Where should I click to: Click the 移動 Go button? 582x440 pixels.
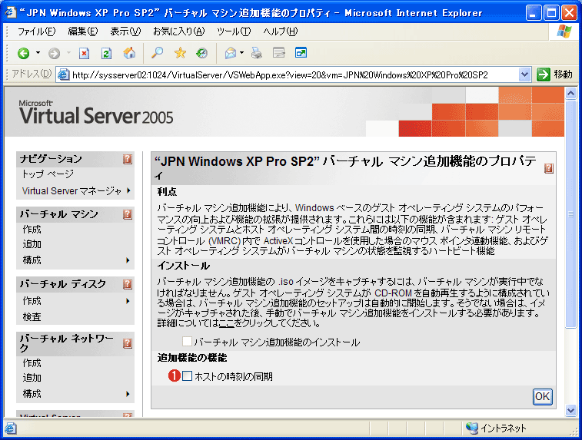click(555, 74)
